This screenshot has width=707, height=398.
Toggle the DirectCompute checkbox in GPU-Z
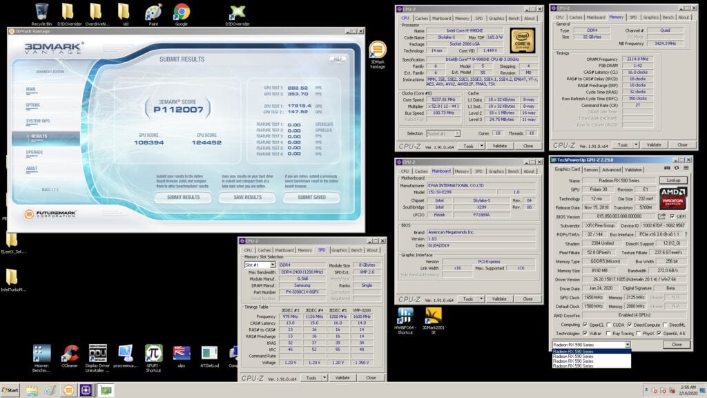[x=630, y=325]
